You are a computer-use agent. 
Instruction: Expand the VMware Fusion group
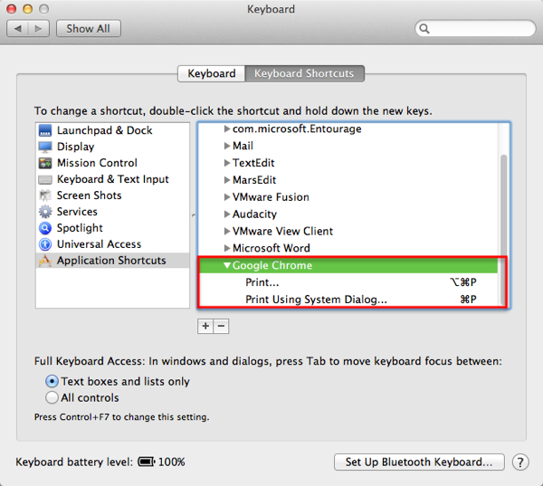(227, 197)
